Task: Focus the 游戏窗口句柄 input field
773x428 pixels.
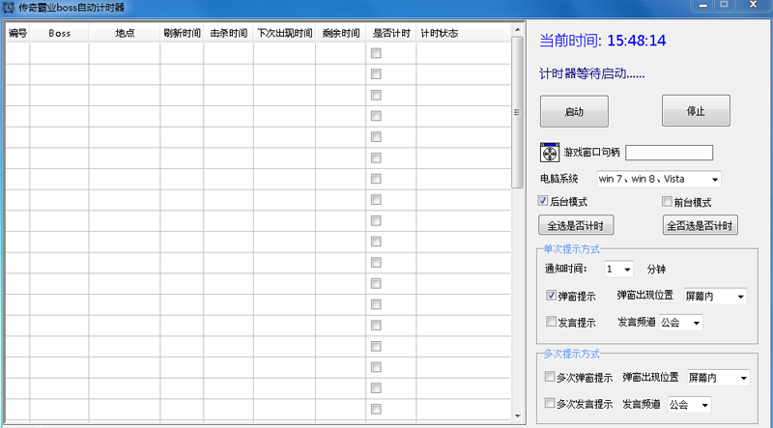Action: (x=669, y=153)
